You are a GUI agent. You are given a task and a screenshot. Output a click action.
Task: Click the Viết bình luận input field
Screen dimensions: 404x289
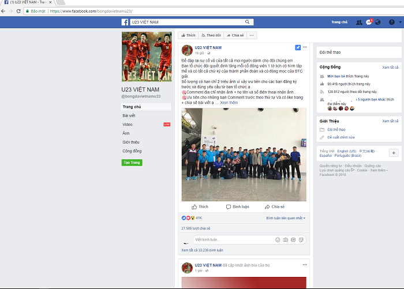[x=233, y=240]
